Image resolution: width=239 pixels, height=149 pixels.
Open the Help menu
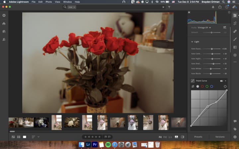click(77, 2)
